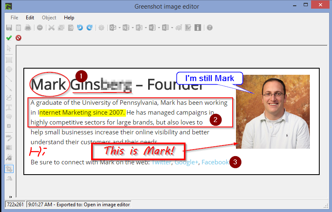The height and width of the screenshot is (212, 332).
Task: Click the 722x261 size status text
Action: [x=15, y=205]
